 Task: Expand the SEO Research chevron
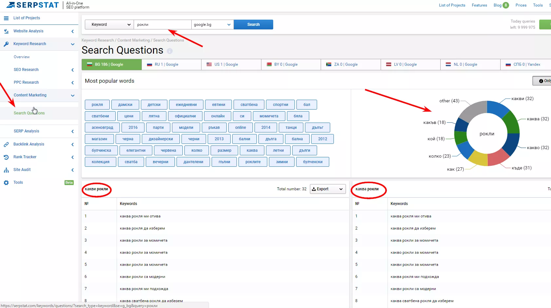tap(72, 70)
